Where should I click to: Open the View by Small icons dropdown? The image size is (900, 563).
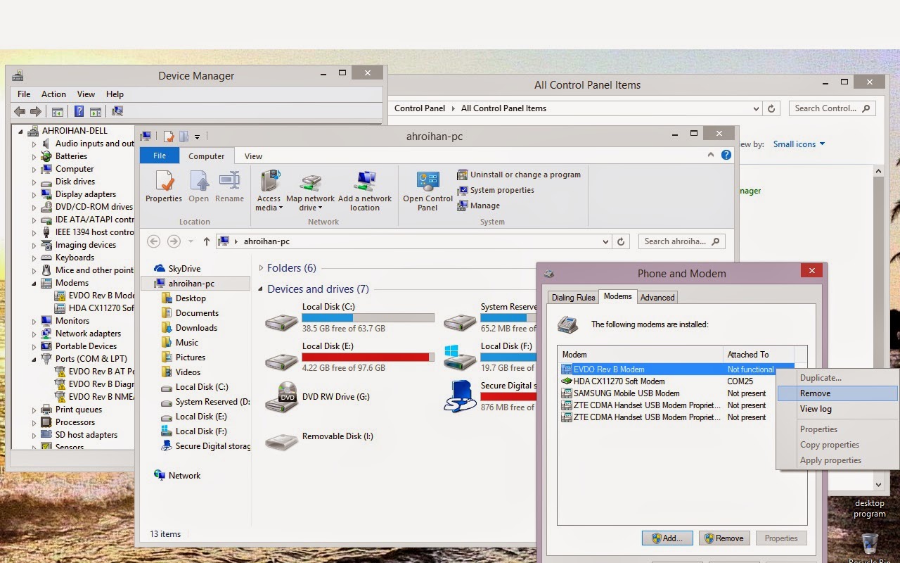(x=799, y=144)
